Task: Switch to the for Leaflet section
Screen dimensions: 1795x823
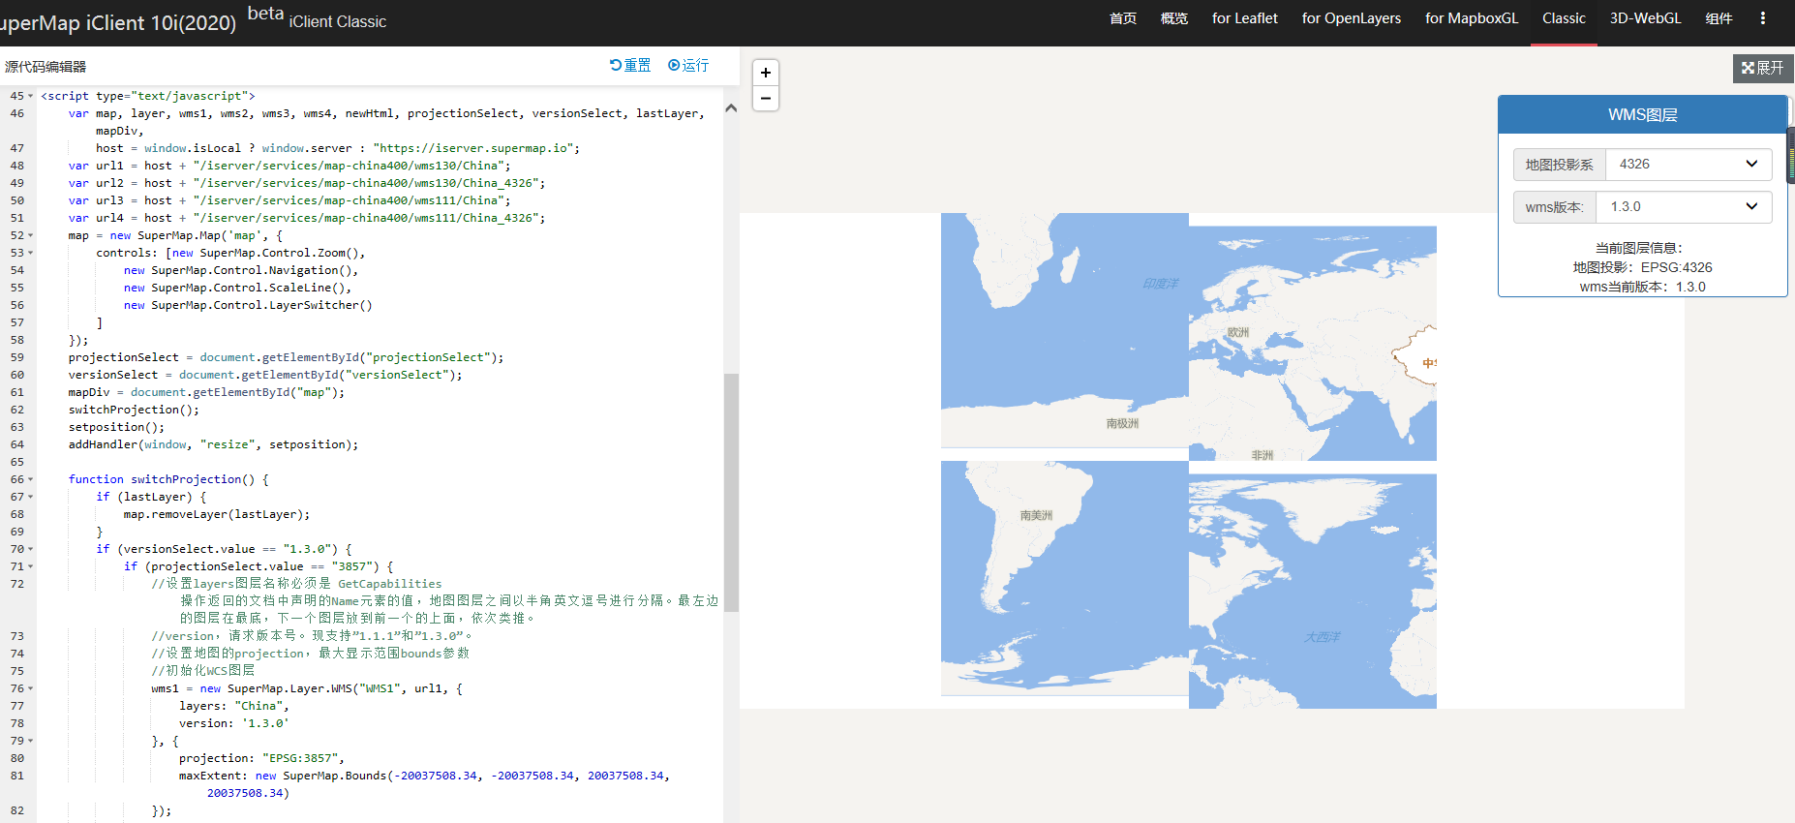Action: 1245,18
